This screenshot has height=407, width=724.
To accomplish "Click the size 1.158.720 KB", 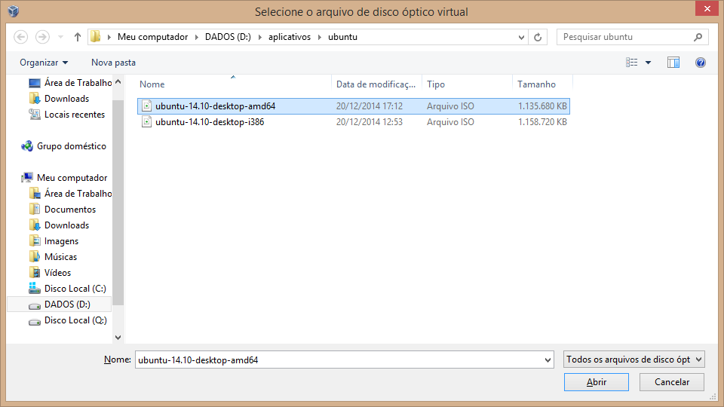I will point(542,122).
